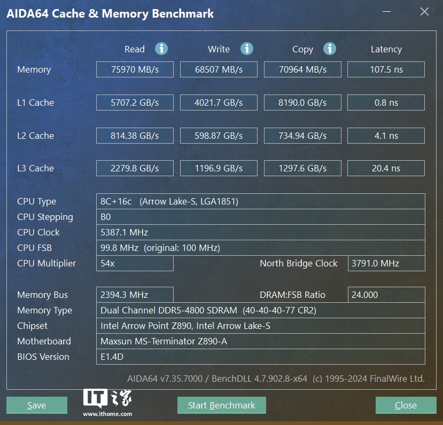Click the Memory Write value box

click(x=219, y=69)
